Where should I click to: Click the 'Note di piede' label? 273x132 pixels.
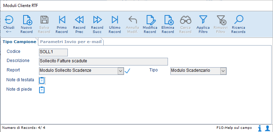pyautogui.click(x=19, y=89)
